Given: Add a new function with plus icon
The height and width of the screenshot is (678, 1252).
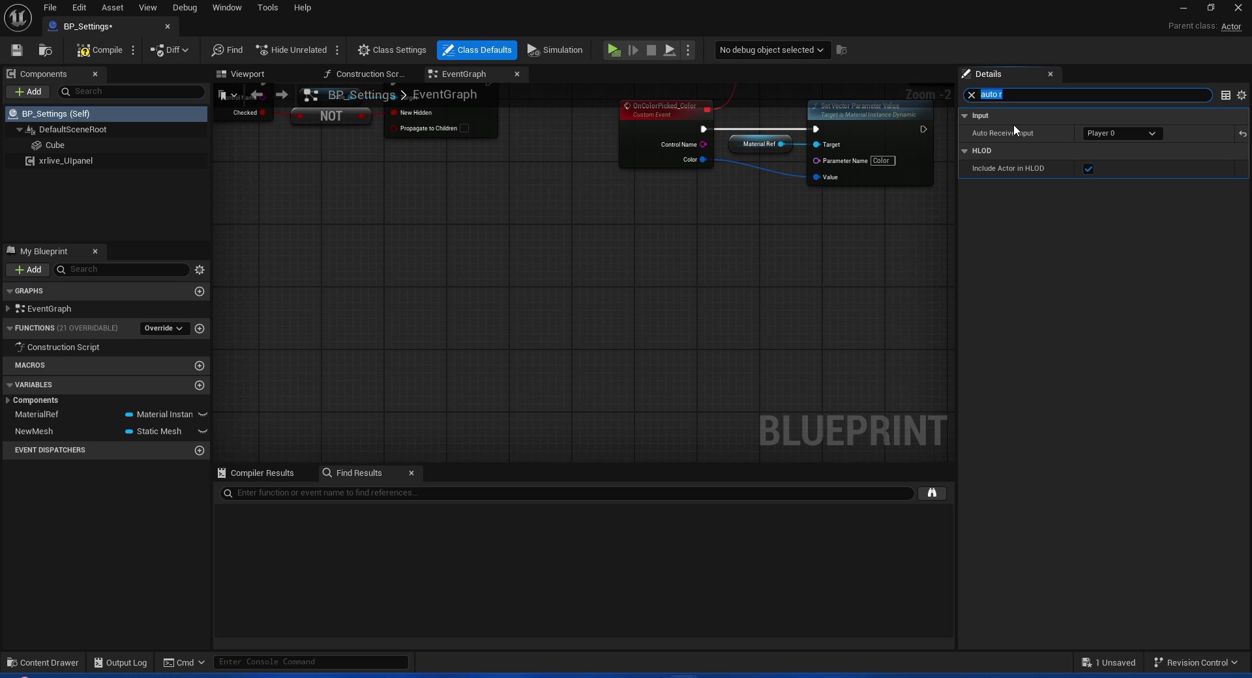Looking at the screenshot, I should coord(200,329).
